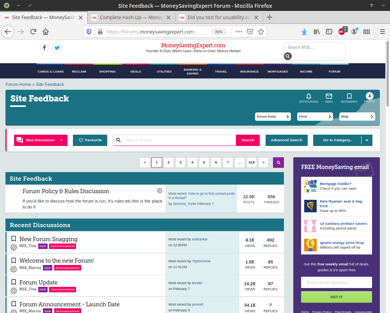Bookmark the Forum Update thread
Image resolution: width=390 pixels, height=313 pixels.
14,282
